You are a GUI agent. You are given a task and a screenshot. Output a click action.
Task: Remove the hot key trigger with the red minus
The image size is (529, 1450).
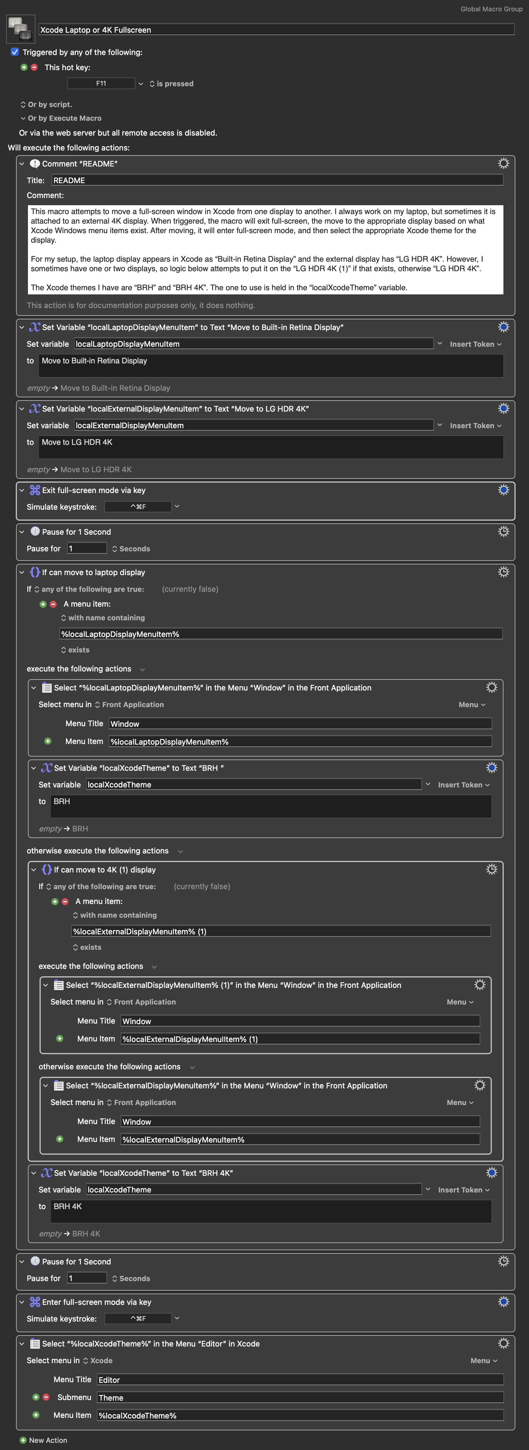pos(34,68)
